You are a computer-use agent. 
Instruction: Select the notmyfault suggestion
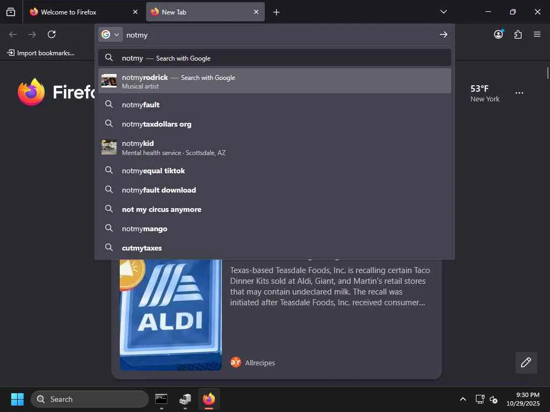274,105
